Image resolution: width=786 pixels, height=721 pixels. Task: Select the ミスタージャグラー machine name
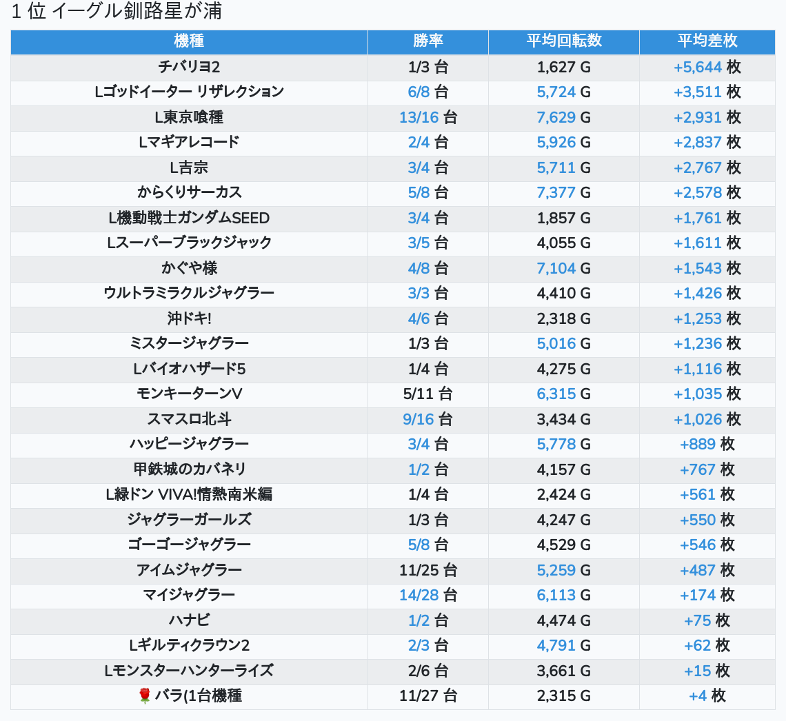189,344
